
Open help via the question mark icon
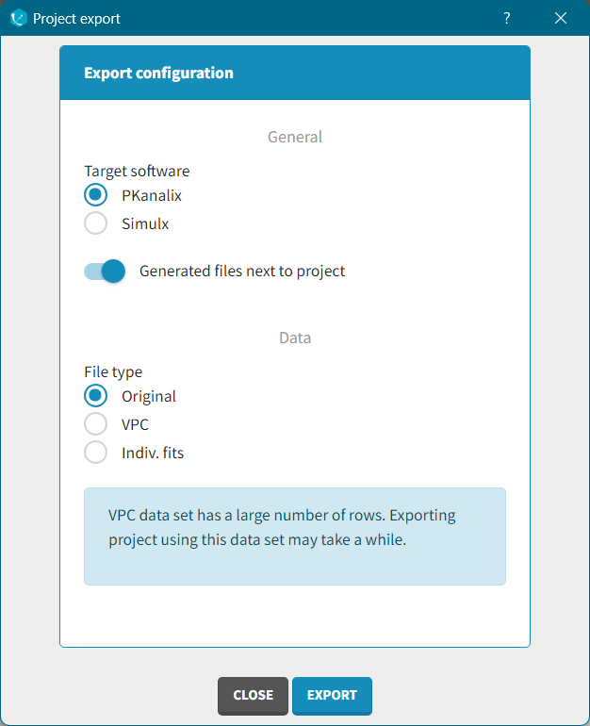(x=506, y=18)
